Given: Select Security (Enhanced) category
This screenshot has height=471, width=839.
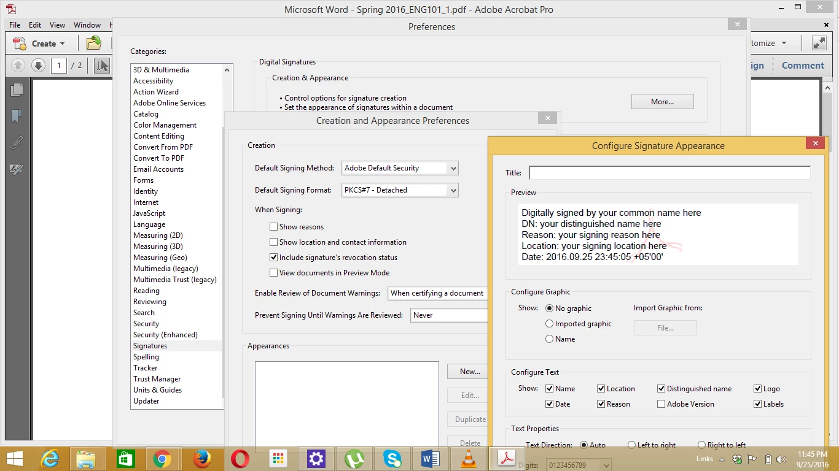Looking at the screenshot, I should 177,335.
